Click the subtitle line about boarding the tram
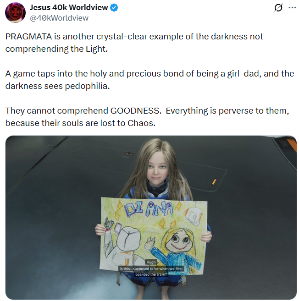Image resolution: width=299 pixels, height=301 pixels. coord(151,271)
